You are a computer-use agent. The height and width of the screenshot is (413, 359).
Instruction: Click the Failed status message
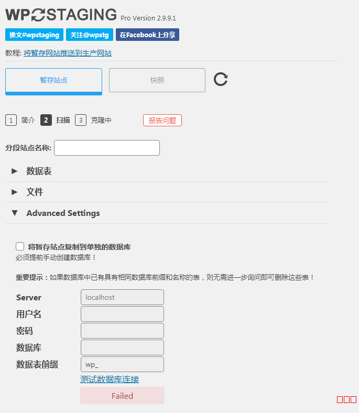pos(123,396)
